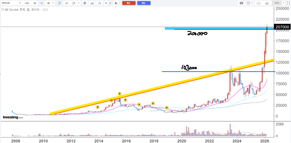Undo last chart action
291x143 pixels.
tap(106, 3)
